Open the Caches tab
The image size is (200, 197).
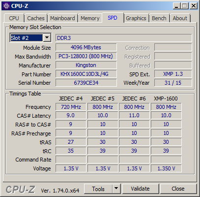click(36, 18)
